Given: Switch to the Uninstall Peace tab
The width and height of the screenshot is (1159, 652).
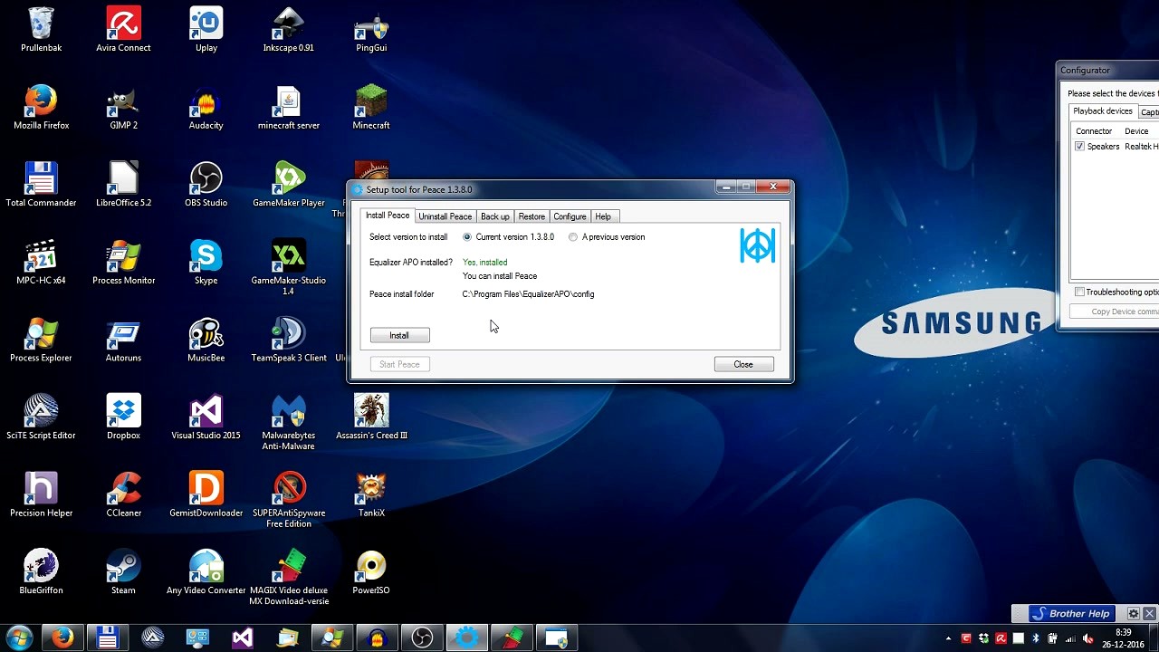Looking at the screenshot, I should tap(445, 216).
